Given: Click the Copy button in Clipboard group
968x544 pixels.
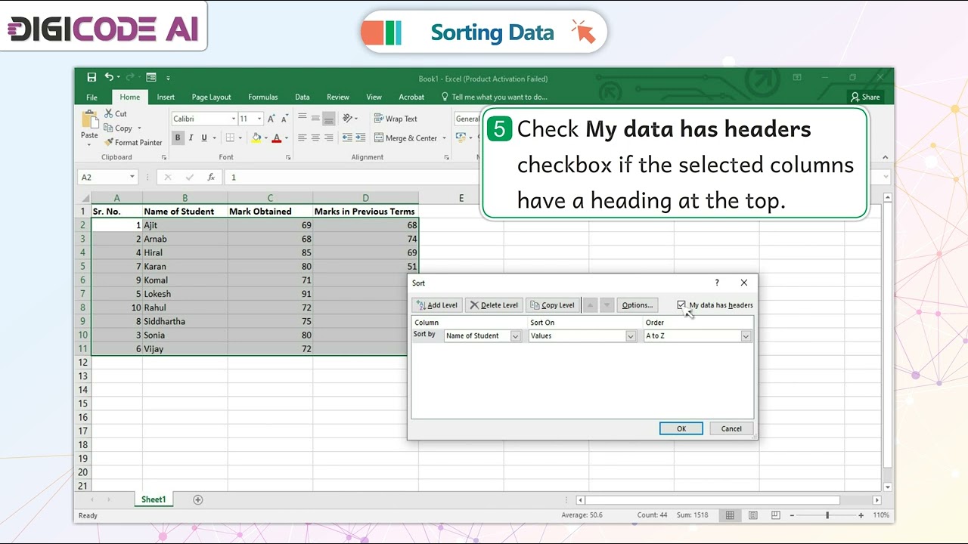Looking at the screenshot, I should (119, 128).
